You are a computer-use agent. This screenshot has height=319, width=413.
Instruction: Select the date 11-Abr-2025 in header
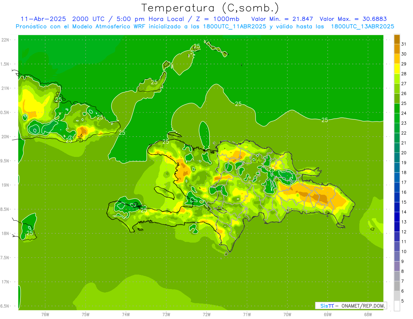[43, 19]
